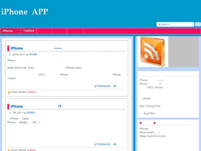The height and width of the screenshot is (151, 201).
Task: Click the iPhone APP site title
Action: click(25, 12)
